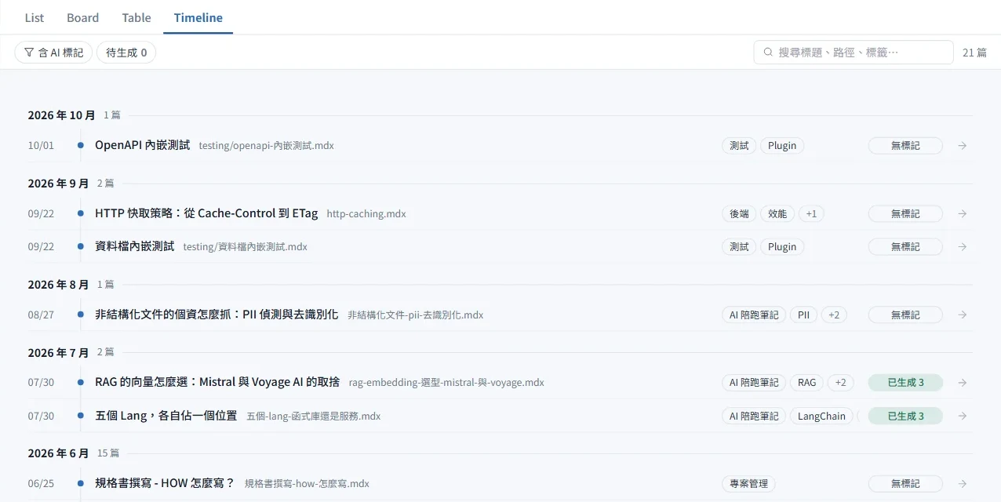Screen dimensions: 1001x502
Task: Click AI 陪跑筆記 tag on 非結構化文件 row
Action: click(x=754, y=315)
